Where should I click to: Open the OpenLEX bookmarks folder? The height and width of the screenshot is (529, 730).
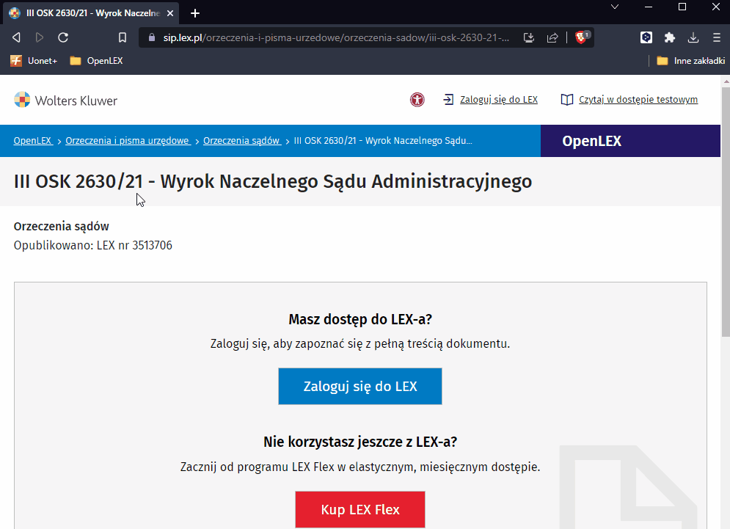96,61
